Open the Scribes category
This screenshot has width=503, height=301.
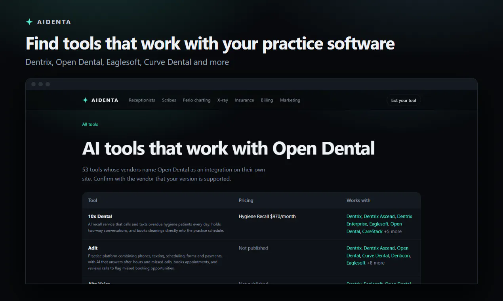pos(169,100)
